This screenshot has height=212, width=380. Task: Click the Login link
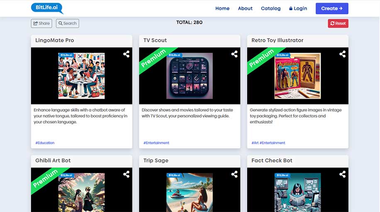(298, 8)
